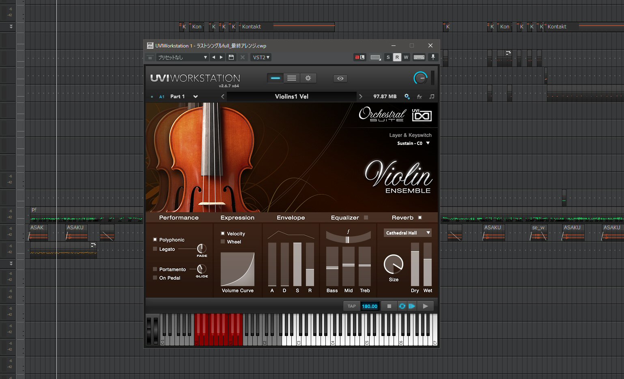This screenshot has width=624, height=379.
Task: Enable the On Pedal checkbox
Action: (x=155, y=278)
